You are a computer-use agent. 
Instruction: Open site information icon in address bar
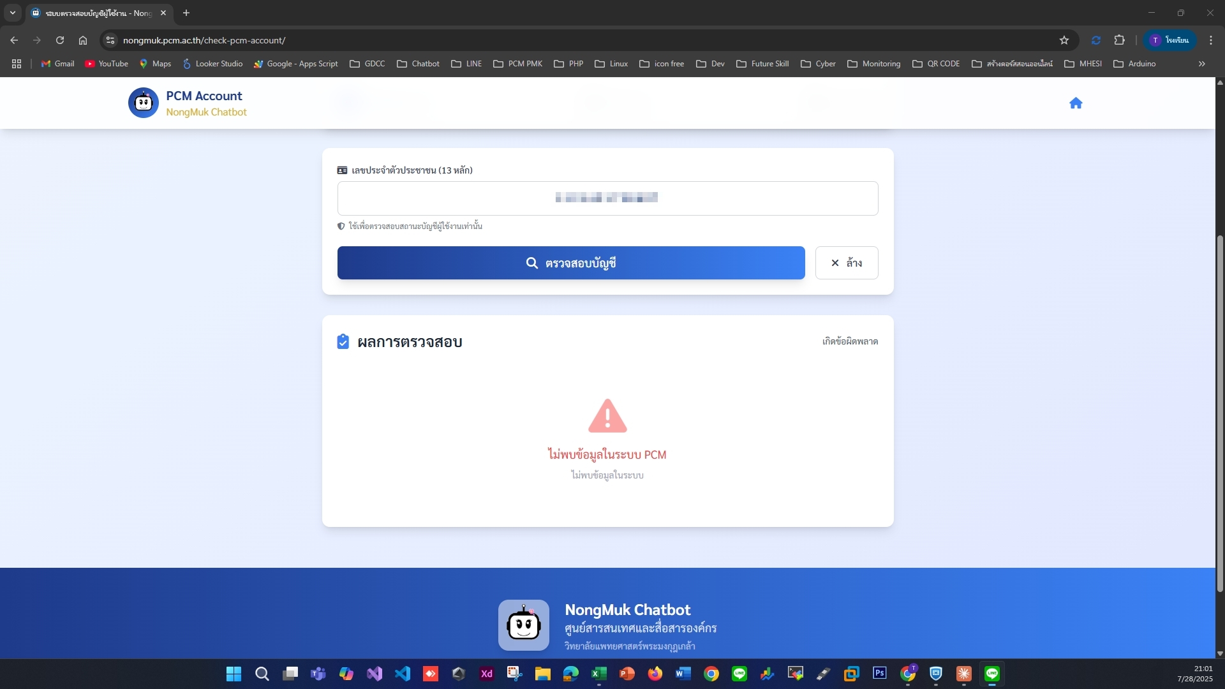110,40
